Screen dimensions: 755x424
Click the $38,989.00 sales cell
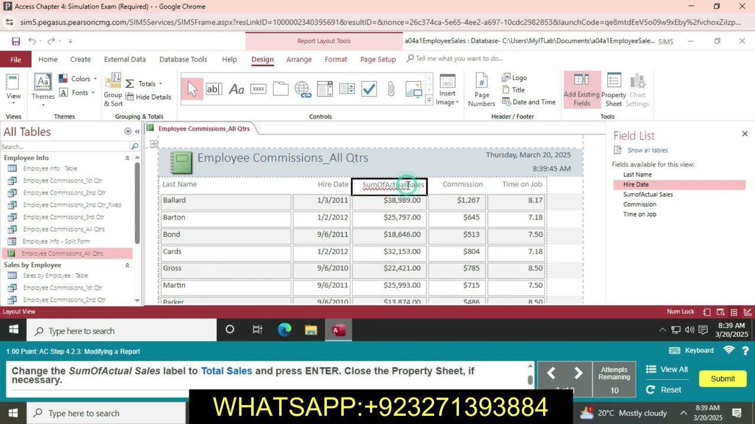tap(389, 201)
